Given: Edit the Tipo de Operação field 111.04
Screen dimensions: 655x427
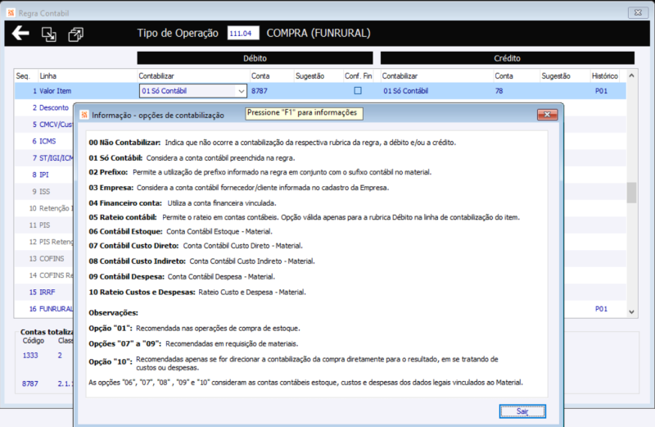Looking at the screenshot, I should [x=243, y=33].
